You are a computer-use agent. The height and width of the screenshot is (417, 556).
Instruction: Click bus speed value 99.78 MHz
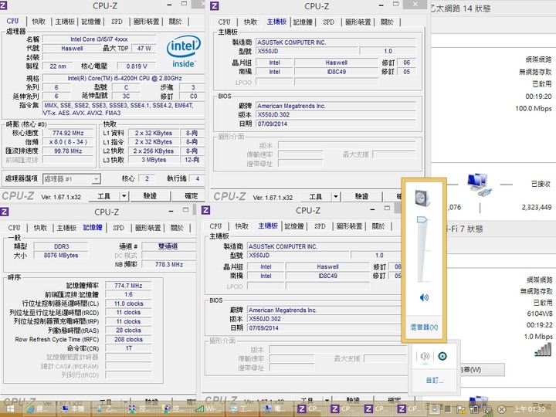tap(68, 151)
